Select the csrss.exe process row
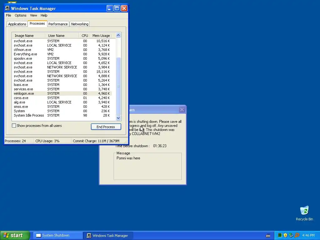Screen dimensions: 320x240 click(62, 98)
